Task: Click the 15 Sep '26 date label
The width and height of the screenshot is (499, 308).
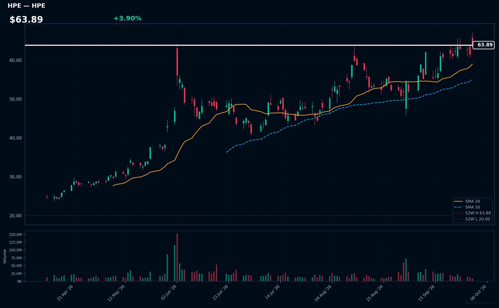Action: 427,293
